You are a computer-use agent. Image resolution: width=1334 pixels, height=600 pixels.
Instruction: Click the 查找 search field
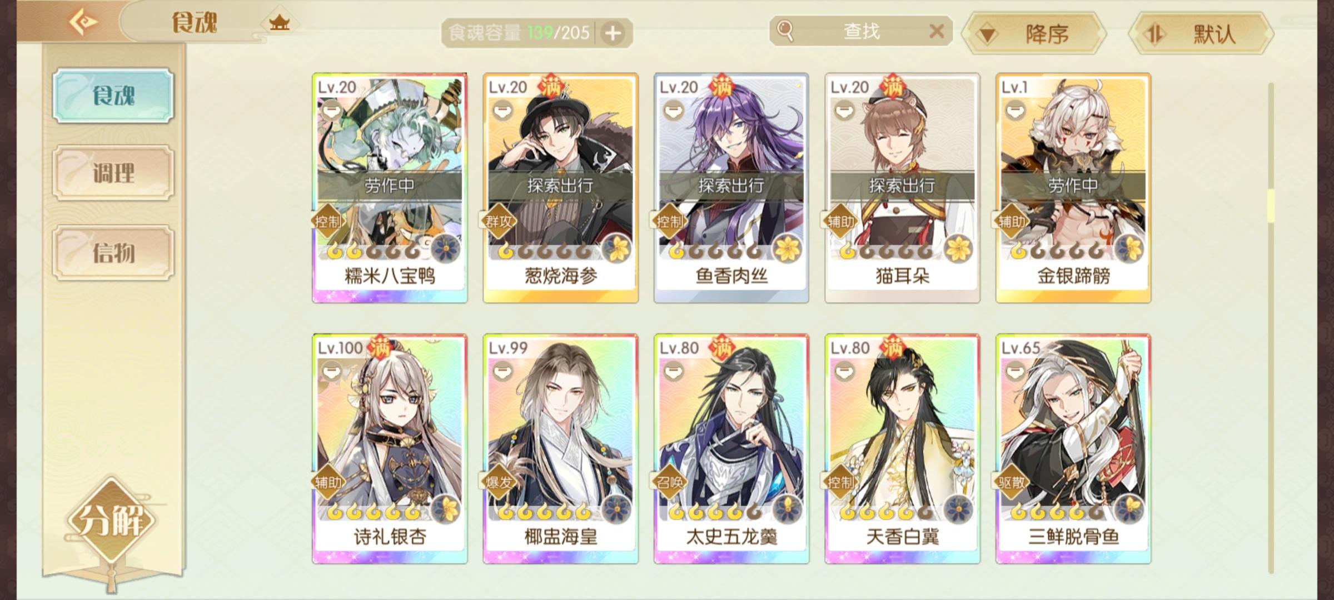861,31
